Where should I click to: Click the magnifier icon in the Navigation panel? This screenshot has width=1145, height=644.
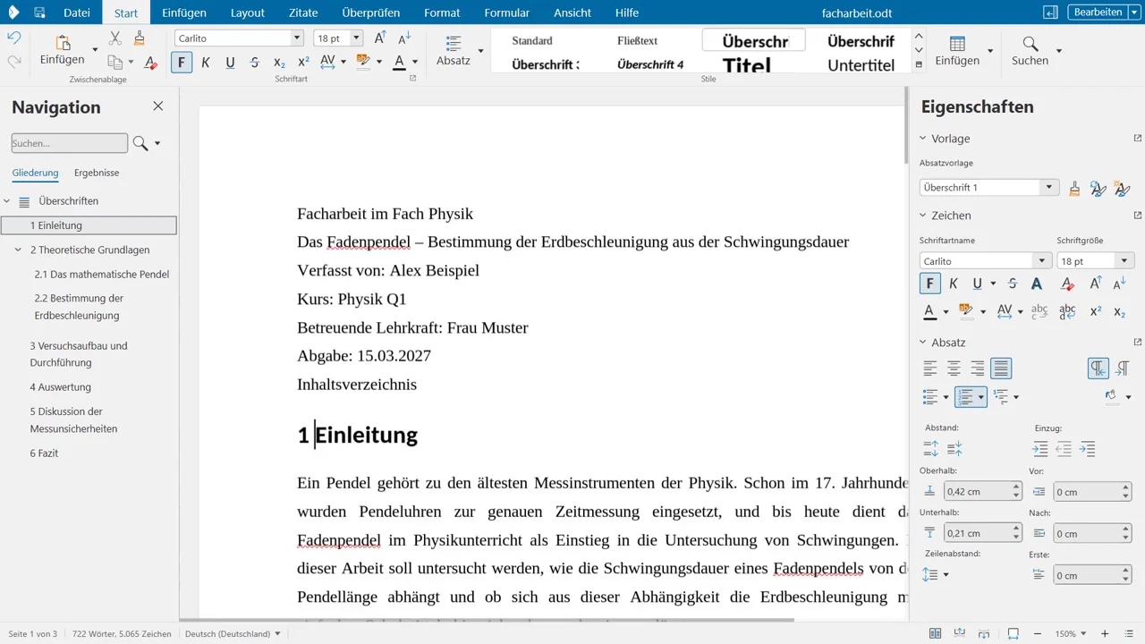tap(140, 143)
